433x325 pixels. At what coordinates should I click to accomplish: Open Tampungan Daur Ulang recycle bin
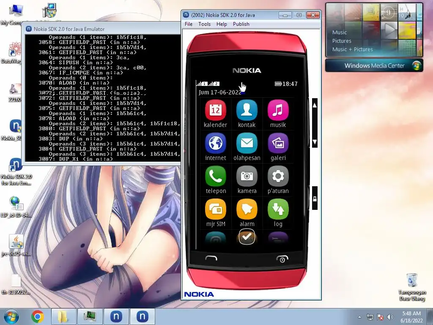click(x=412, y=286)
